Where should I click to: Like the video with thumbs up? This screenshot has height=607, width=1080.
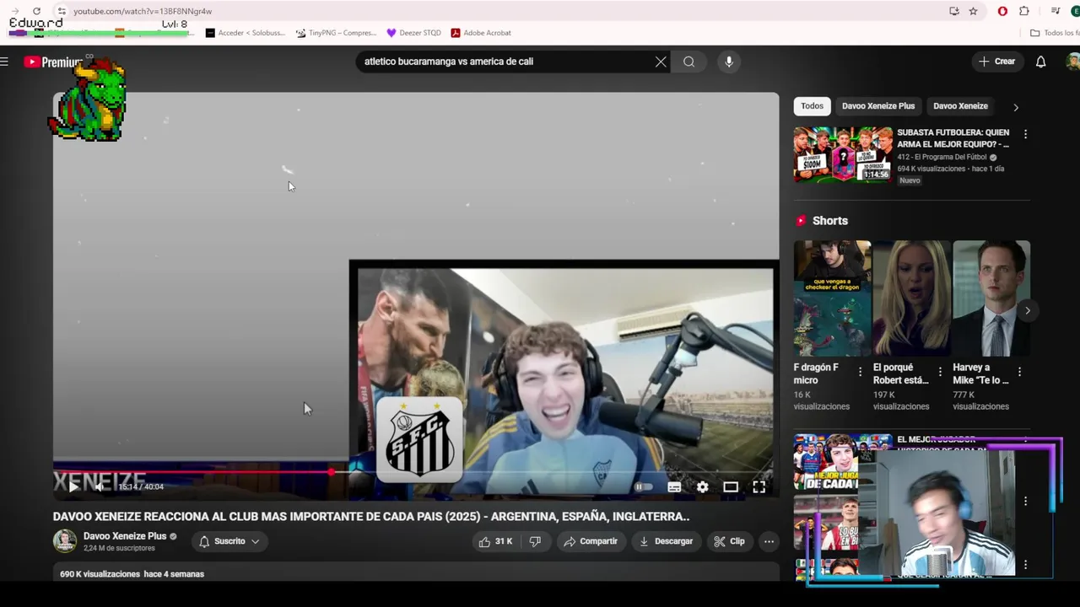click(x=495, y=541)
